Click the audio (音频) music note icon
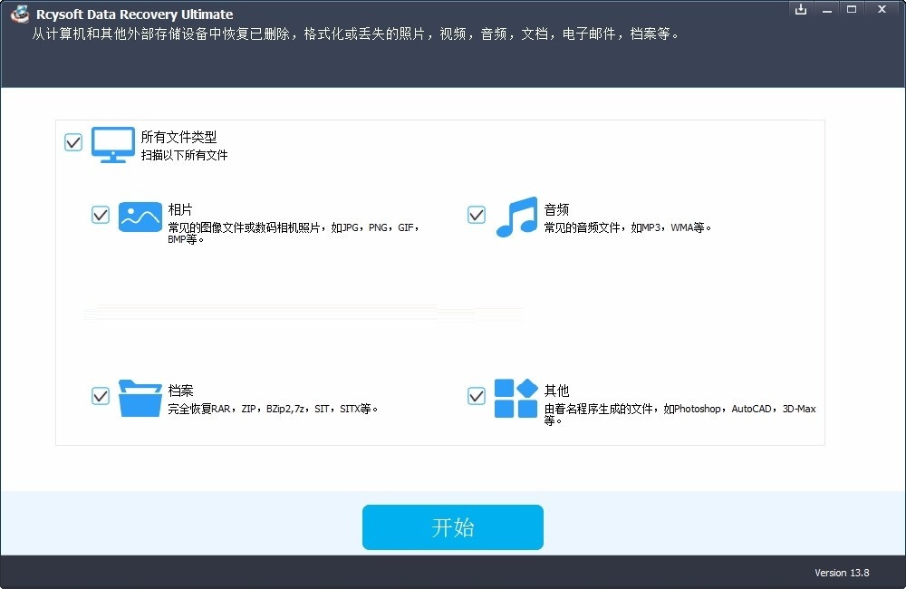This screenshot has height=589, width=906. (516, 217)
